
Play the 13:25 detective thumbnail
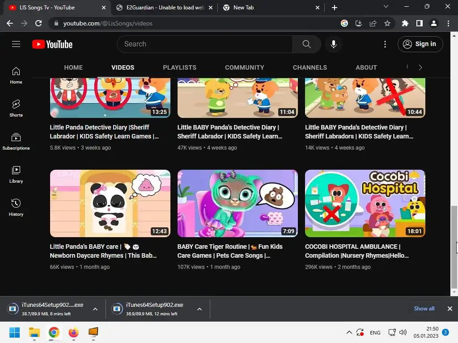pyautogui.click(x=110, y=98)
